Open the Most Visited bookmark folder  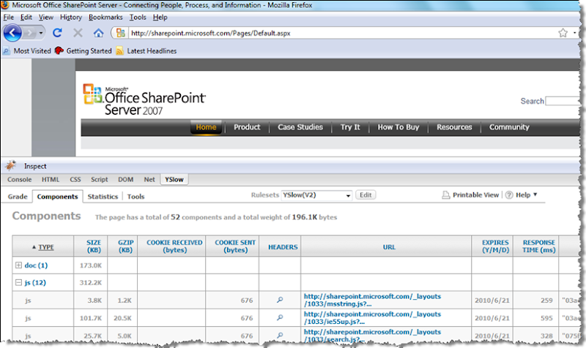click(x=27, y=50)
